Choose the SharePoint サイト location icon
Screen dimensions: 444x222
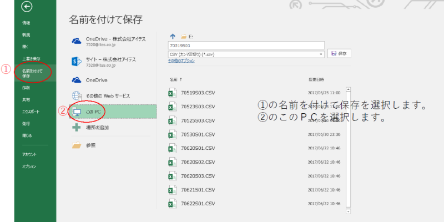[x=77, y=60]
